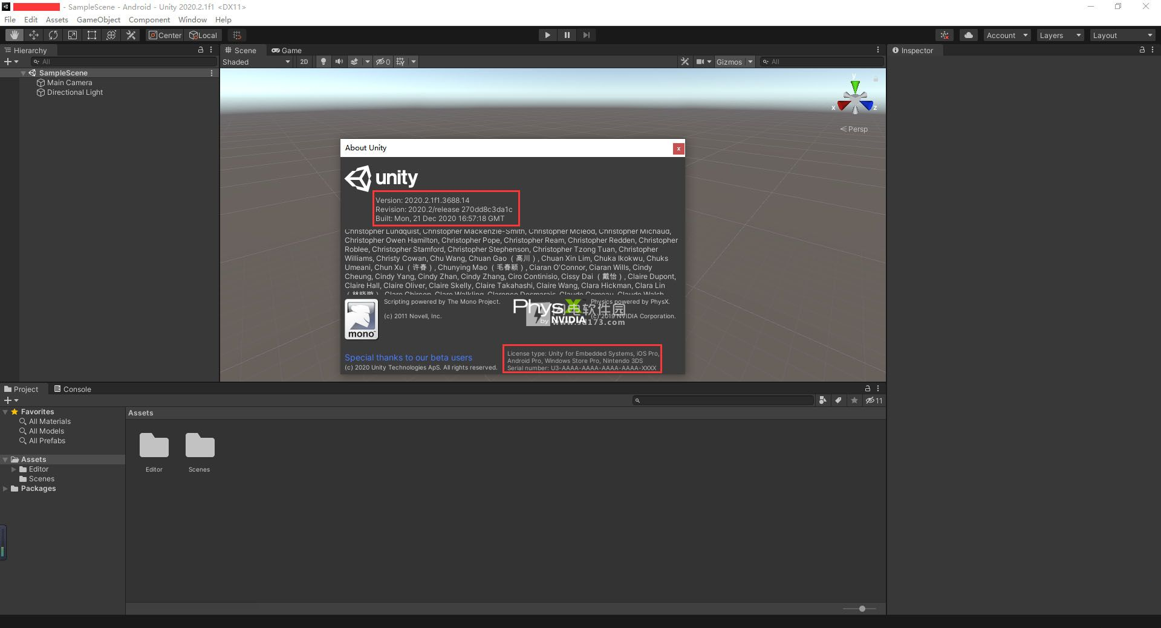This screenshot has height=628, width=1161.
Task: Open the Shaded draw mode dropdown
Action: tap(256, 62)
